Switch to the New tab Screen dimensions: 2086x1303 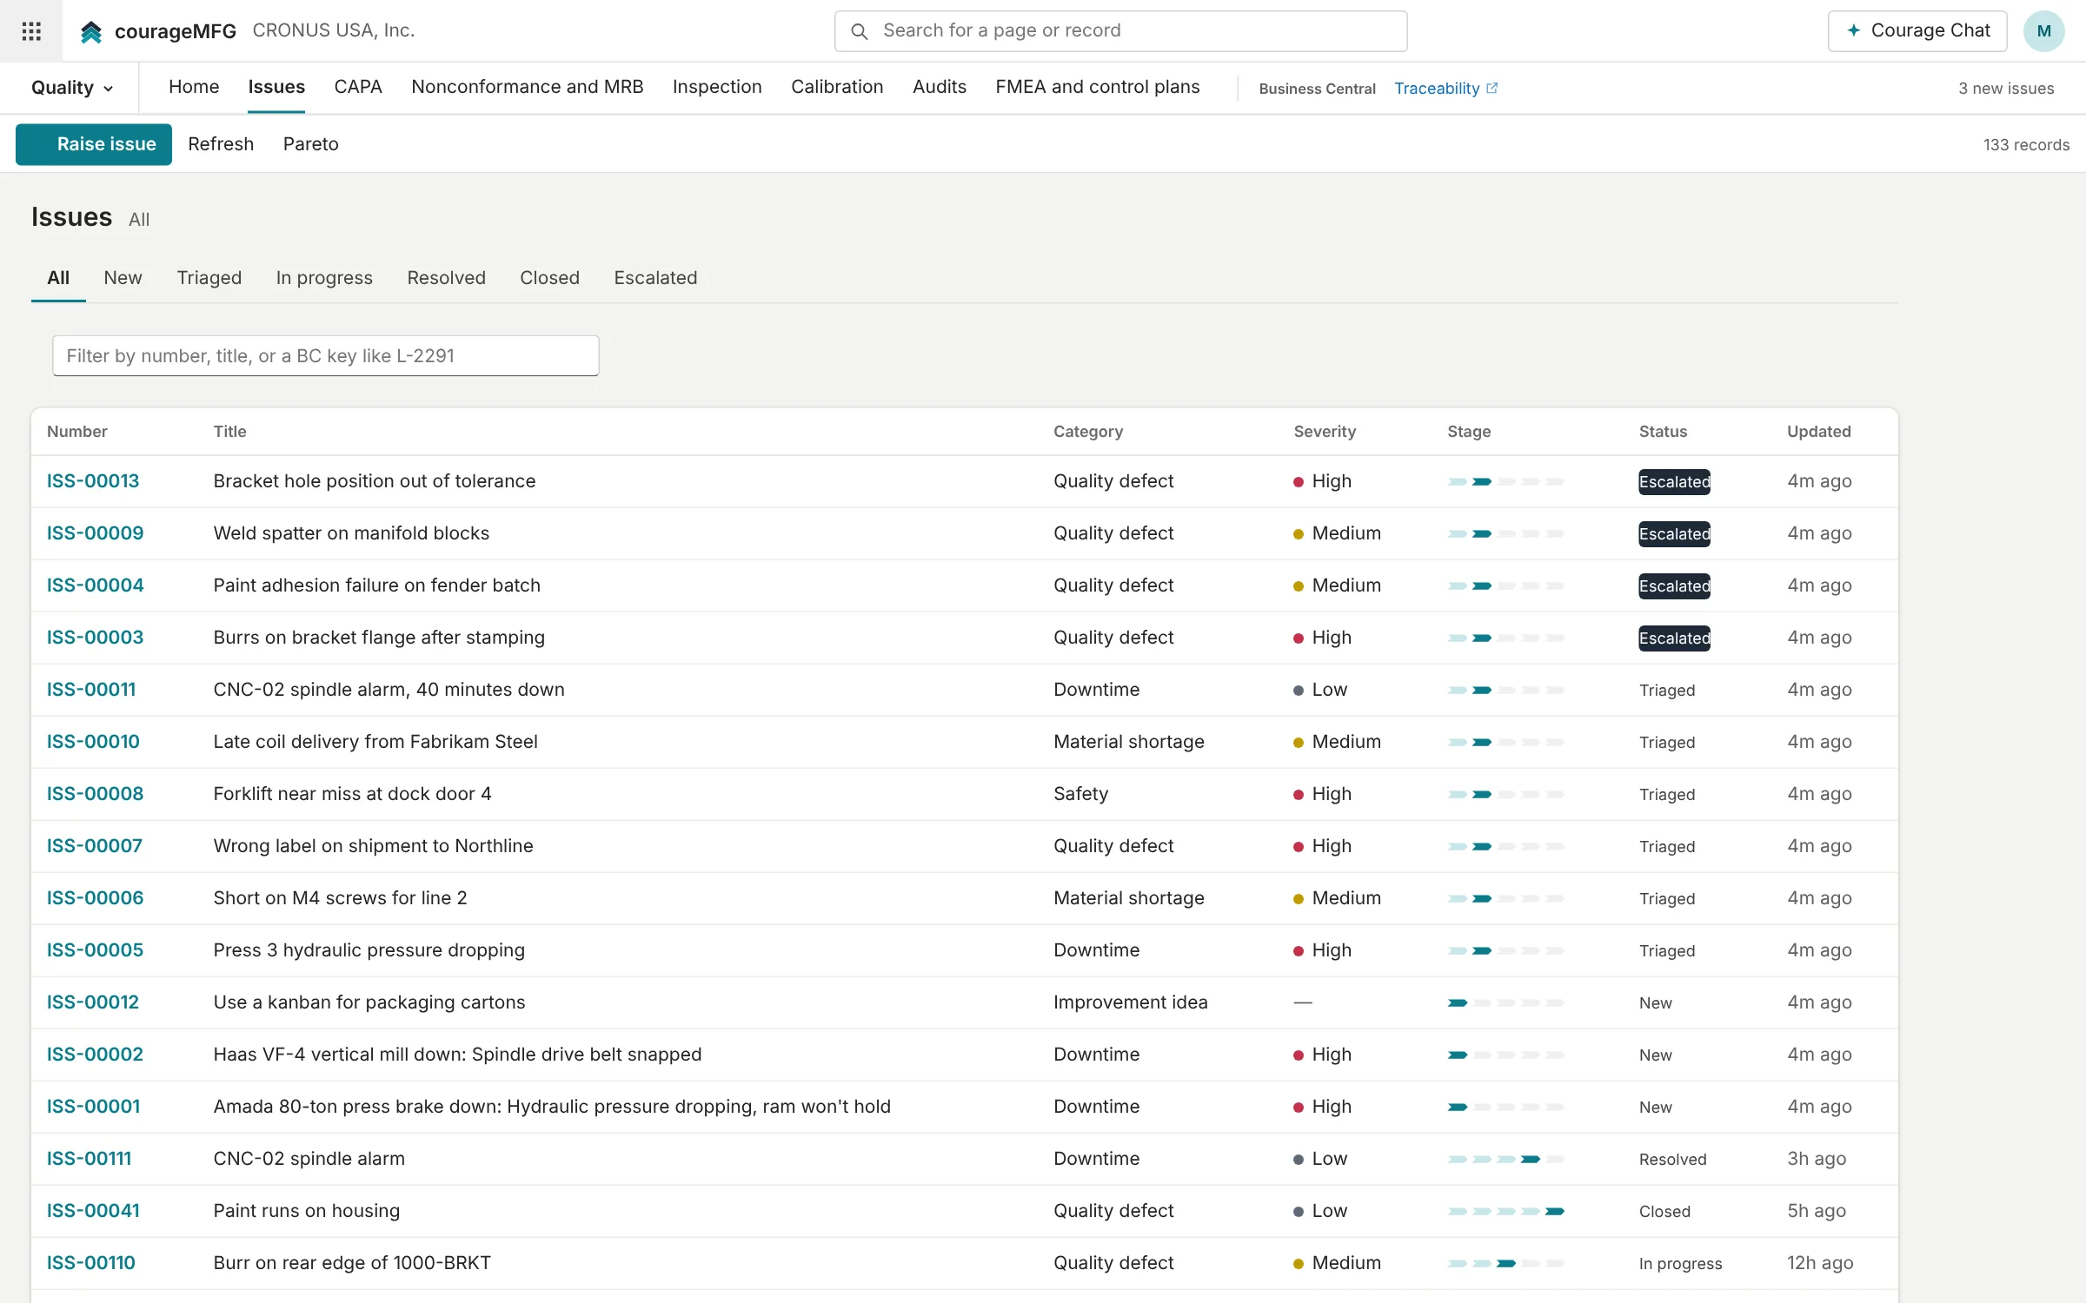tap(123, 278)
